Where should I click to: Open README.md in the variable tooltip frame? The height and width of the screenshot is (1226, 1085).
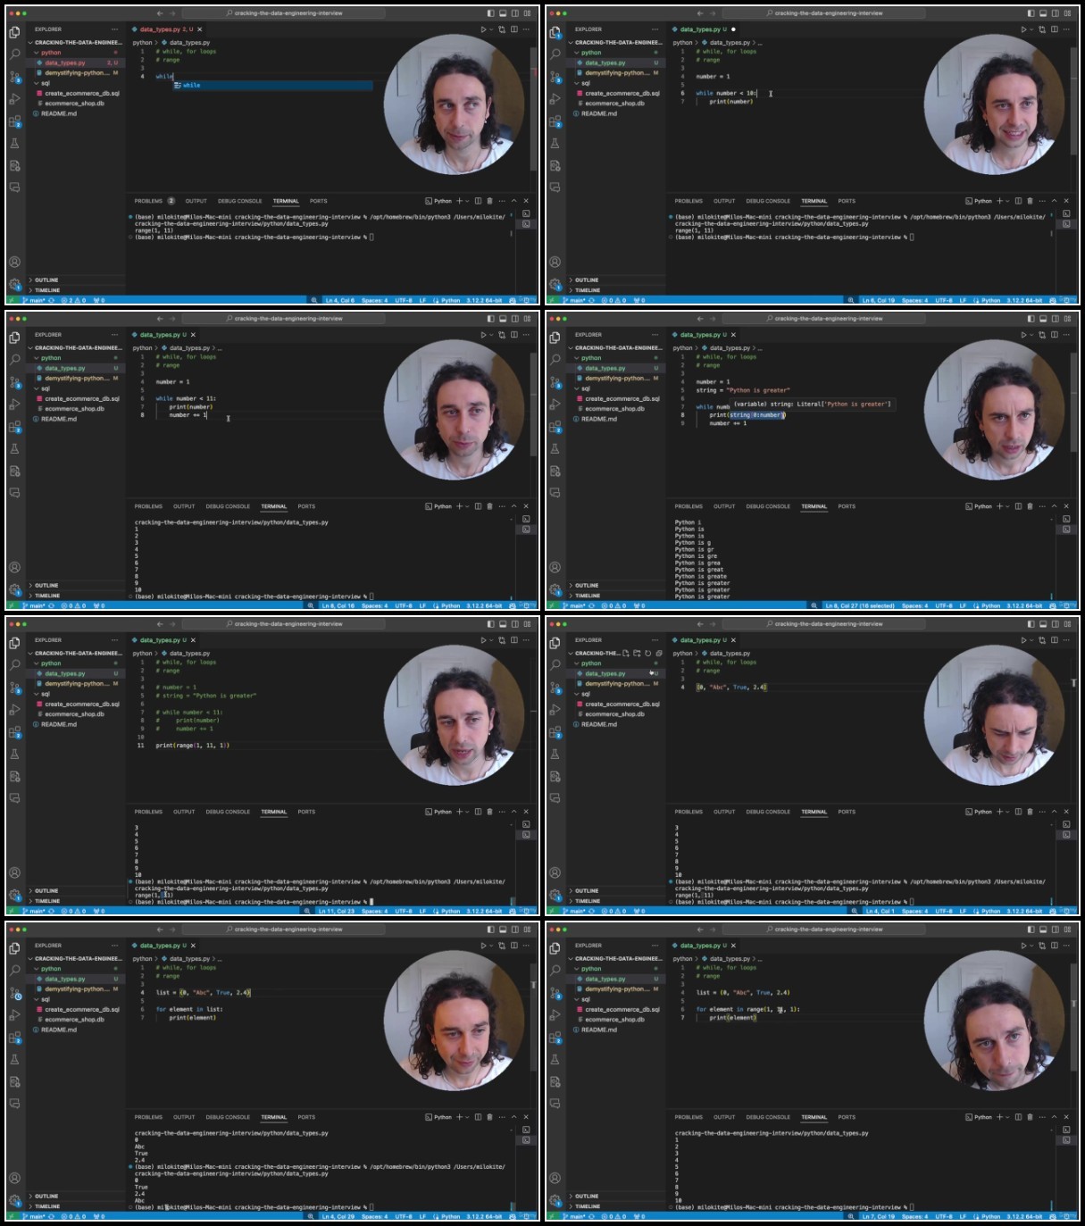coord(599,419)
